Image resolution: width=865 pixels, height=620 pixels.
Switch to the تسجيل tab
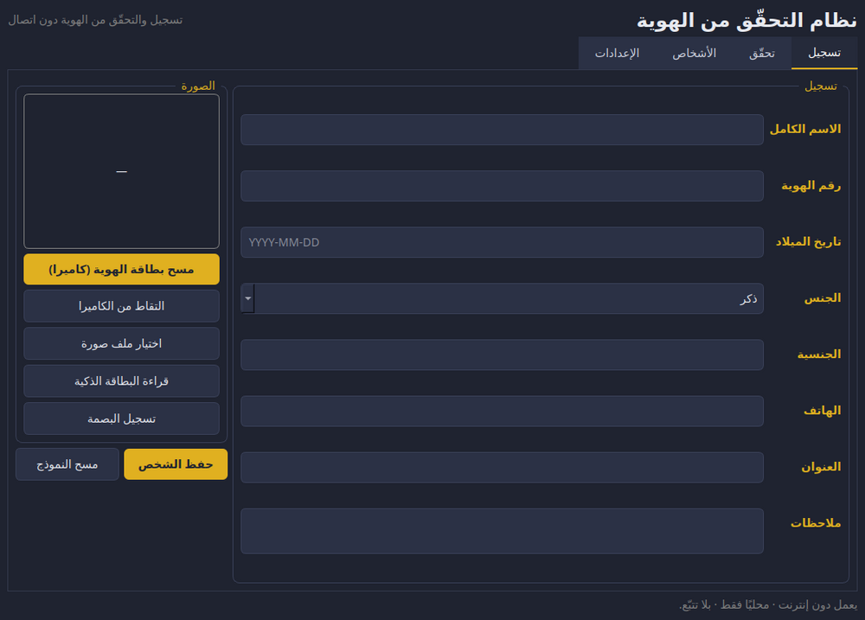pos(824,53)
